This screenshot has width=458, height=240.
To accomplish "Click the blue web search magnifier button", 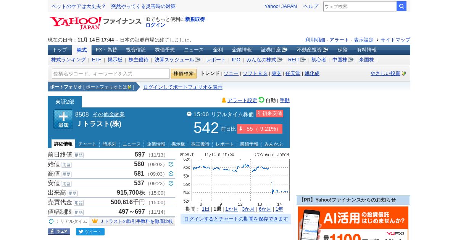I will point(402,6).
